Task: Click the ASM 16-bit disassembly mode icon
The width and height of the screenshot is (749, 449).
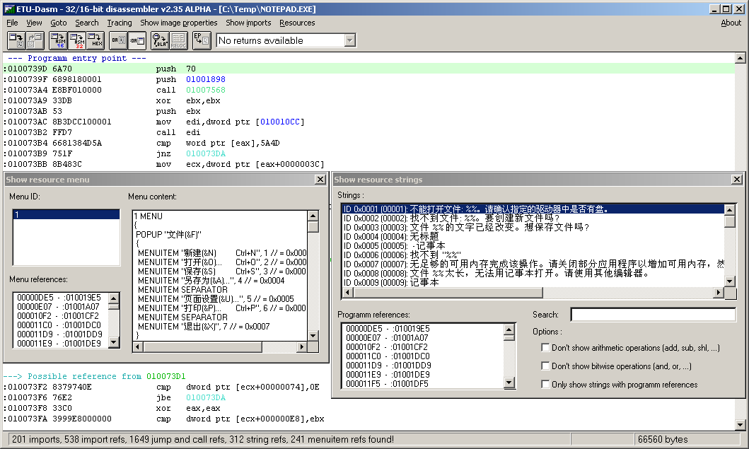Action: tap(59, 40)
